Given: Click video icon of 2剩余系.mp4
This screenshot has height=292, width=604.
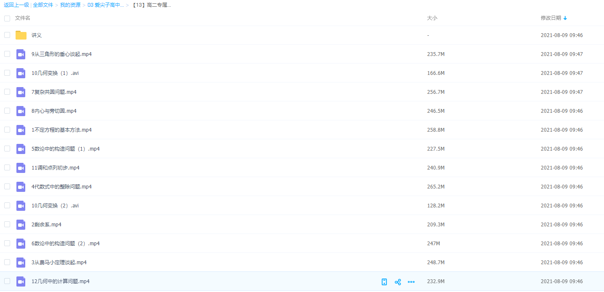Looking at the screenshot, I should pyautogui.click(x=21, y=225).
